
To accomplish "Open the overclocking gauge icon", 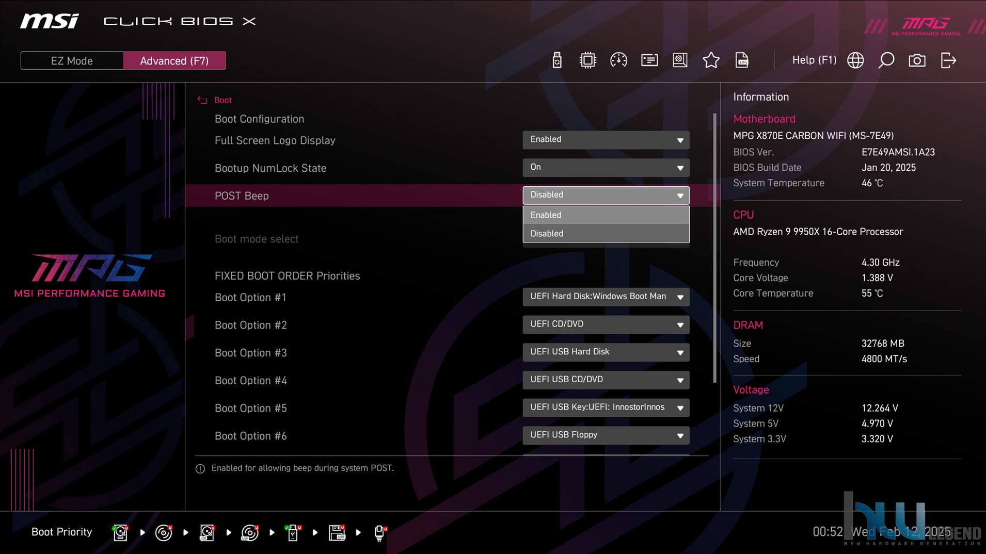I will point(618,60).
